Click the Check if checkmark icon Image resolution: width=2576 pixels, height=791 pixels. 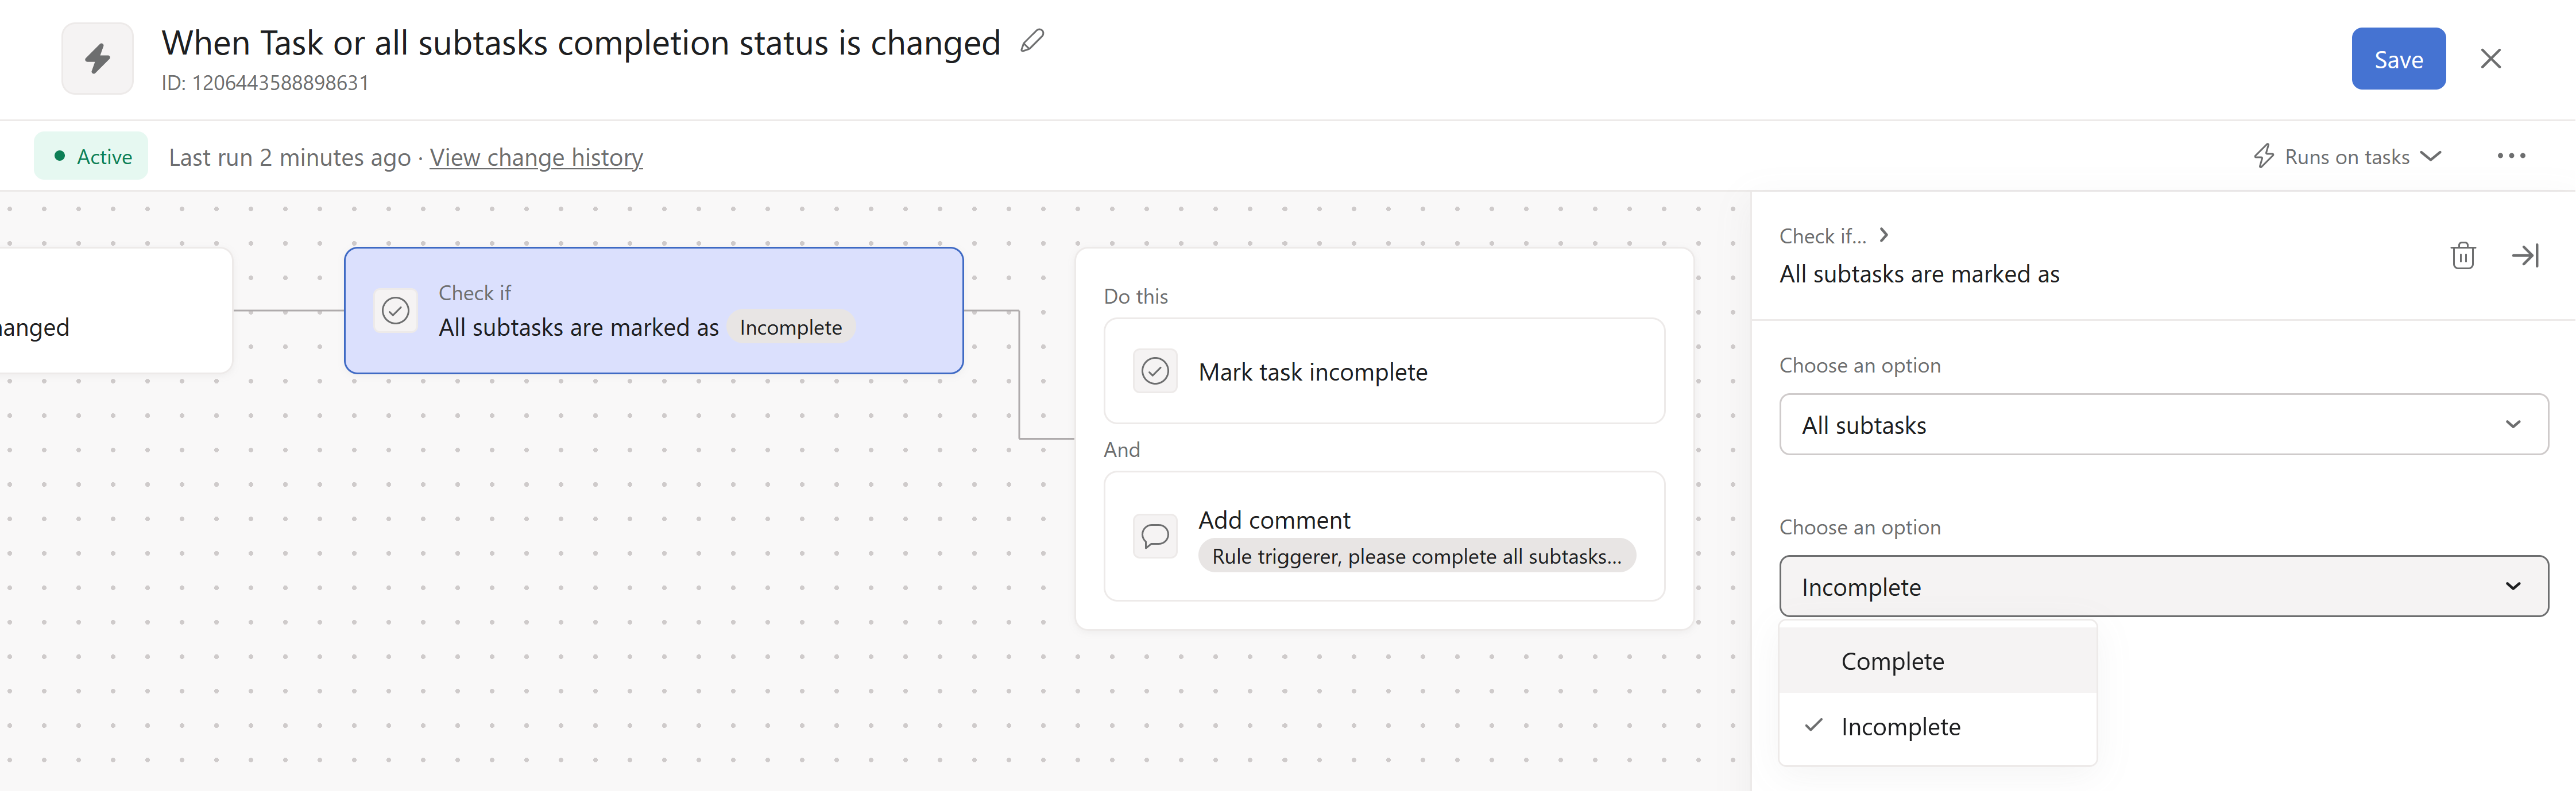396,311
